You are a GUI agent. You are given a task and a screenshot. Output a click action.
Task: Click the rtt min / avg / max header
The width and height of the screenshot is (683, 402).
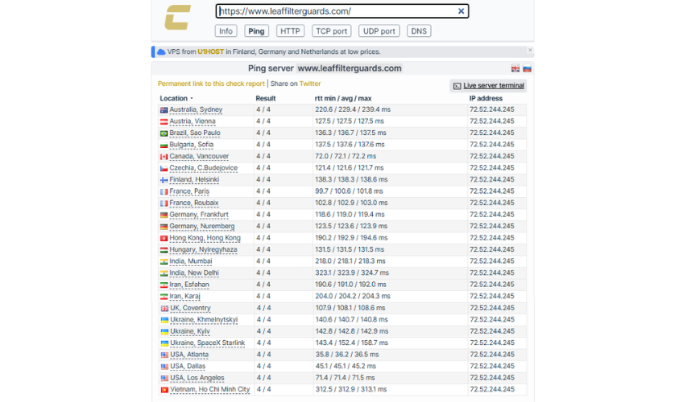tap(343, 99)
